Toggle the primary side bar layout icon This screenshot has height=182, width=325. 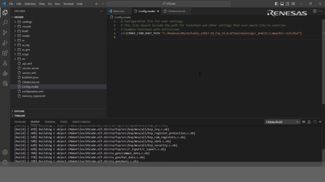[277, 4]
